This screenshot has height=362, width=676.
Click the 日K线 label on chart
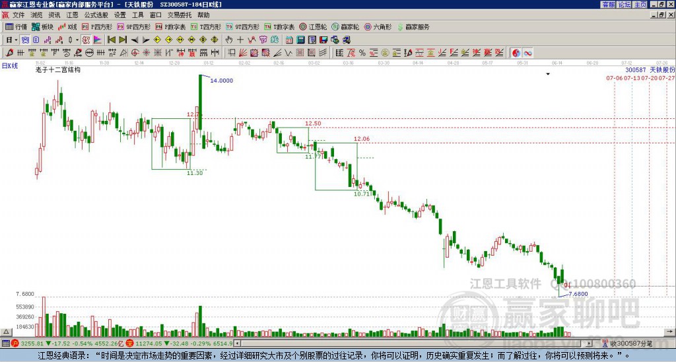pyautogui.click(x=9, y=66)
